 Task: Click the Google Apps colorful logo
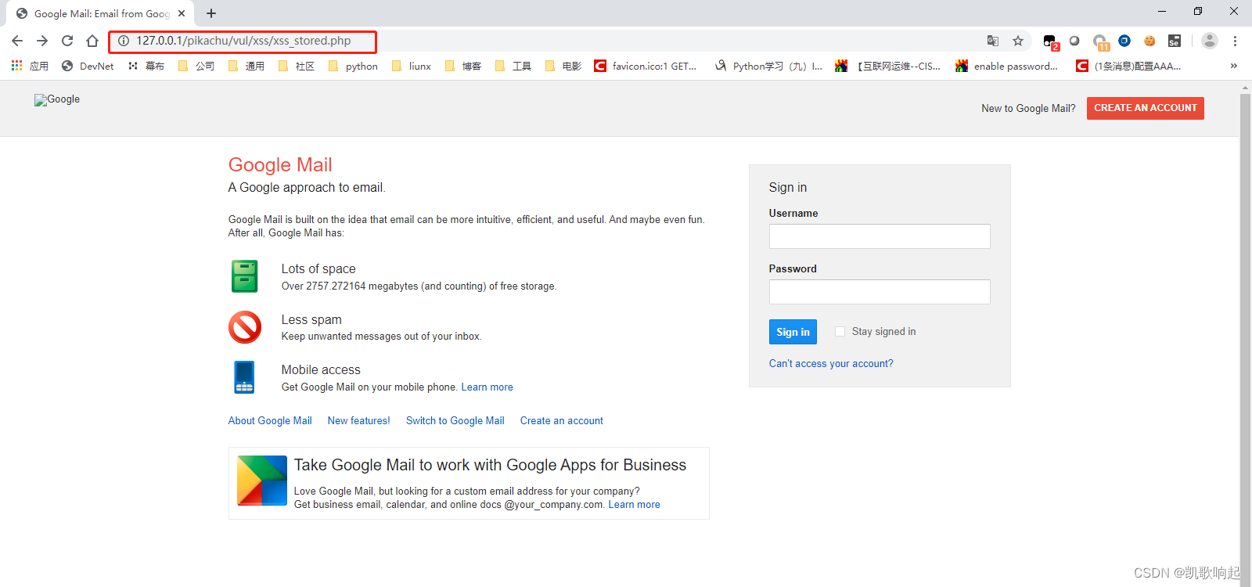[262, 481]
